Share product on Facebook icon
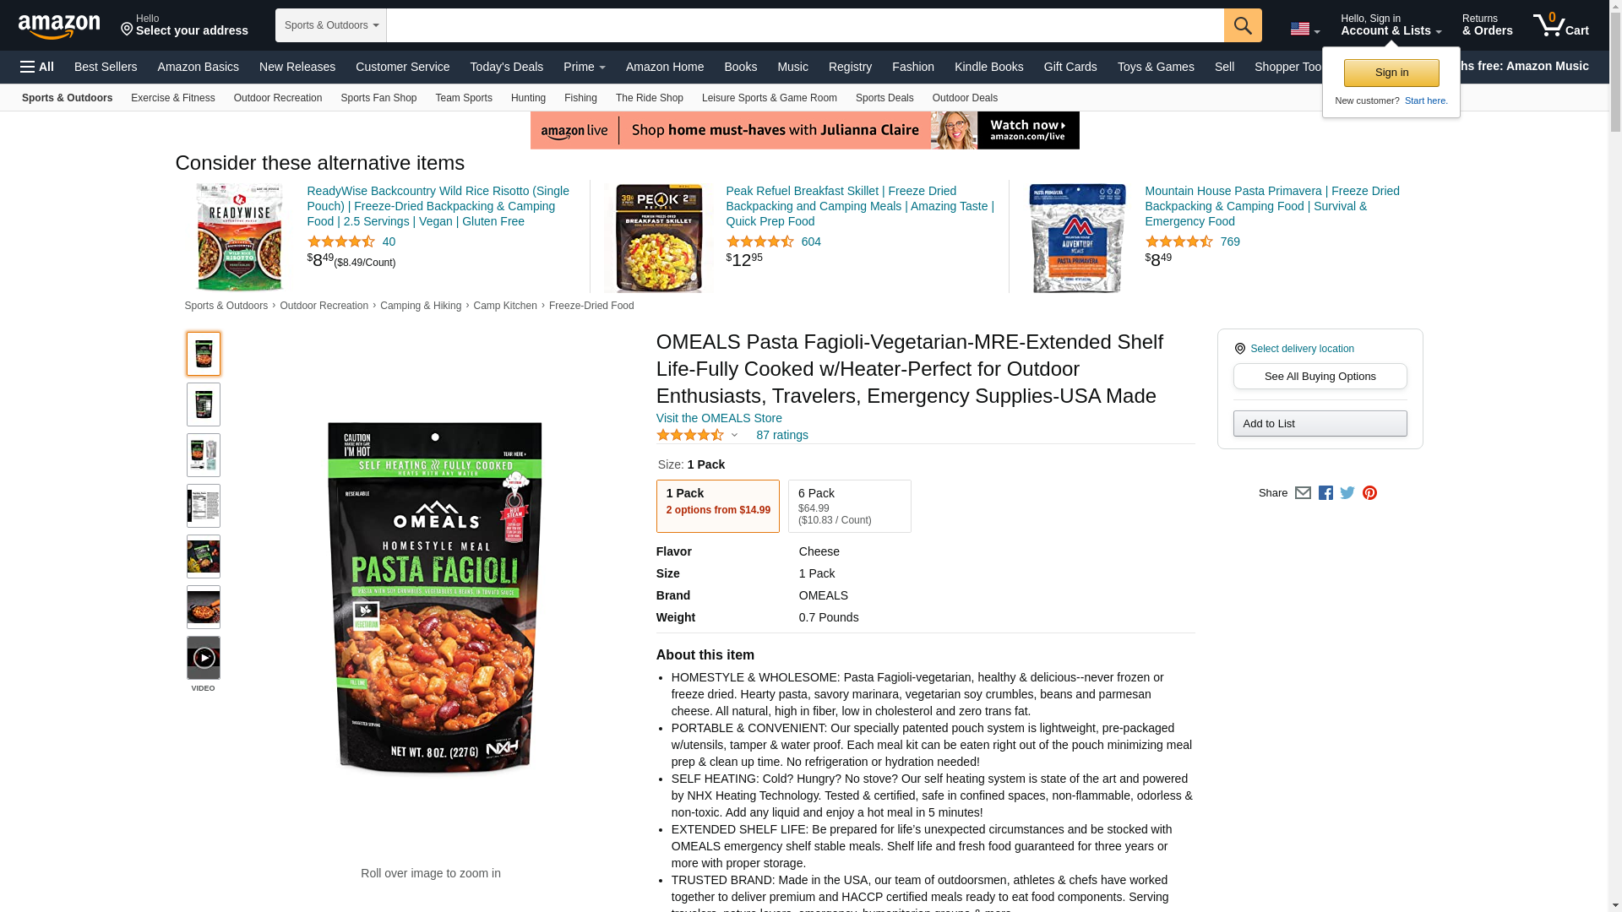Image resolution: width=1622 pixels, height=912 pixels. 1325,493
